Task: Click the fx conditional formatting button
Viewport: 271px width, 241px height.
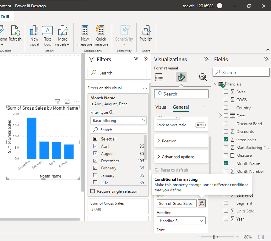Action: coord(202,203)
